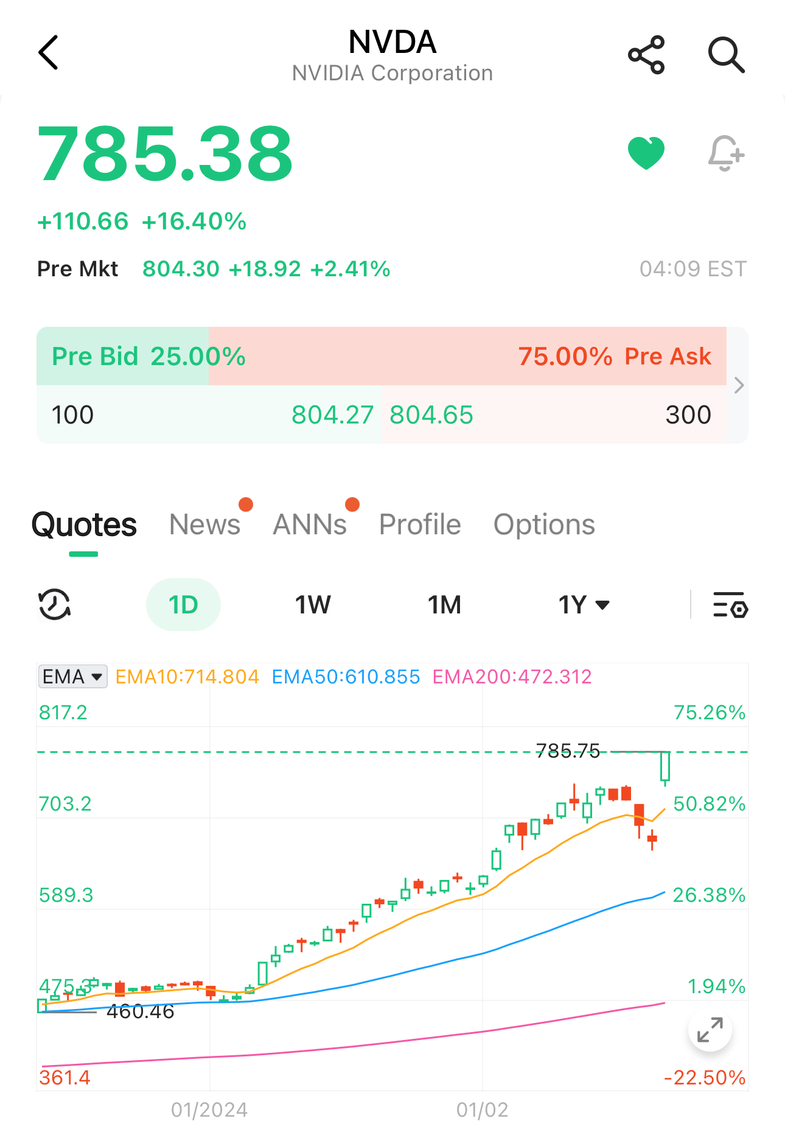785x1138 pixels.
Task: Select the 1D chart interval
Action: pyautogui.click(x=183, y=605)
